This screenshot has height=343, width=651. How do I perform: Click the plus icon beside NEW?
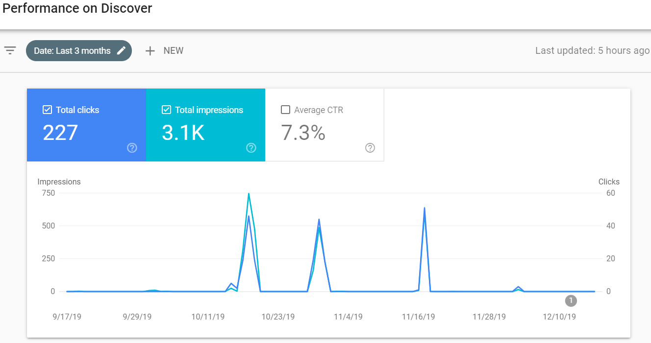[x=150, y=50]
